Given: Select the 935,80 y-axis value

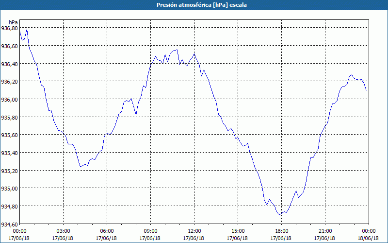Looking at the screenshot, I should (x=9, y=118).
